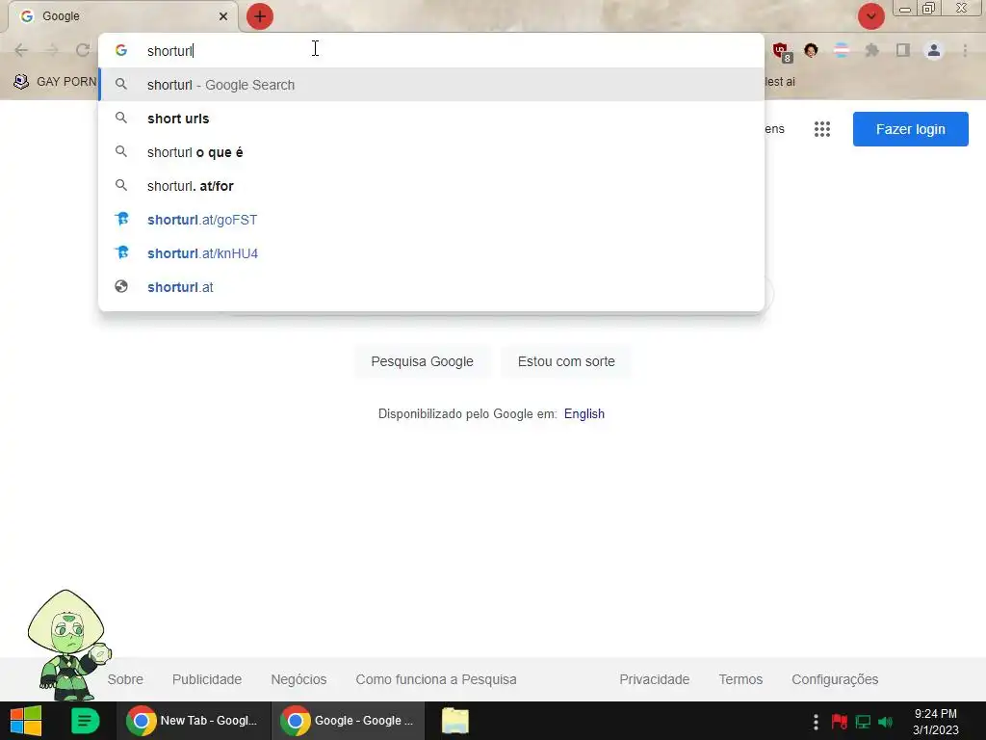
Task: Click the red flag tray icon
Action: pyautogui.click(x=839, y=722)
